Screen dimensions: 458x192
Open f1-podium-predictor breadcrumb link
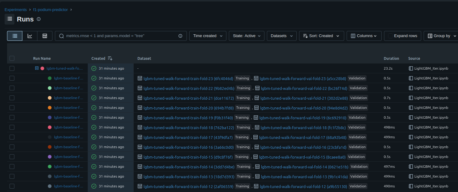pyautogui.click(x=51, y=10)
